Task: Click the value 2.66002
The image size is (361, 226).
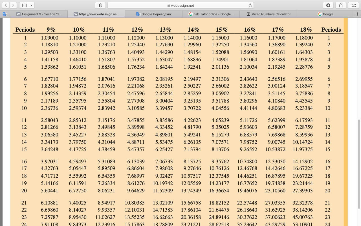Action: coord(220,86)
